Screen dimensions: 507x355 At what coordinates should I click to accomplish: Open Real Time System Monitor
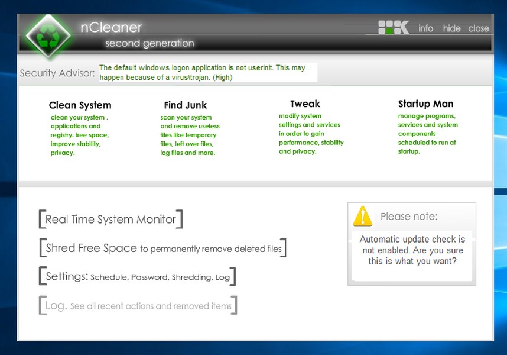[x=110, y=220]
